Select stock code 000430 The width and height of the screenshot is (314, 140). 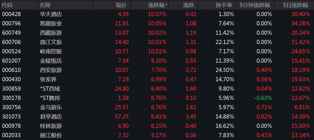[11, 79]
